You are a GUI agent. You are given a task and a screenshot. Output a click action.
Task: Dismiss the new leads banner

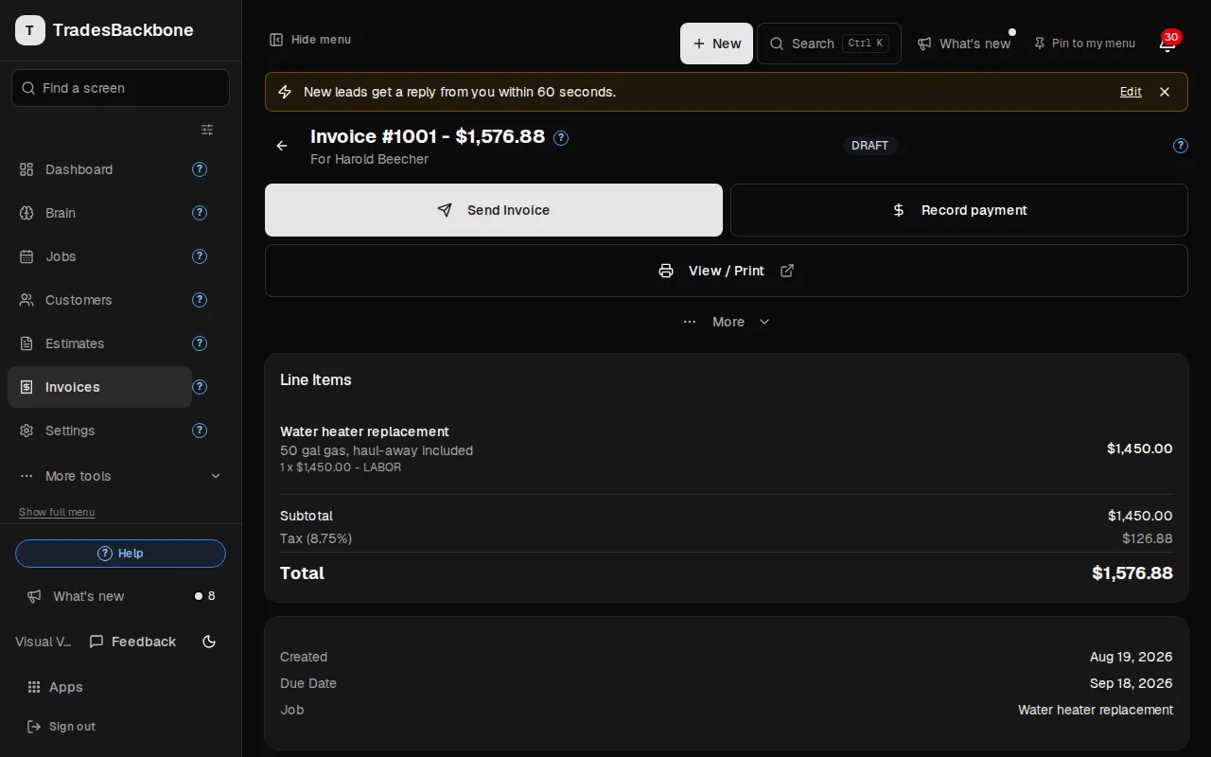coord(1165,92)
